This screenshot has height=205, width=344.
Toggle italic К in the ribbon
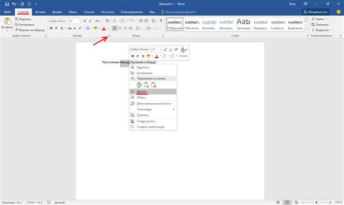(56, 28)
